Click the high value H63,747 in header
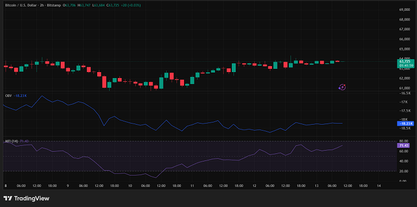 click(85, 5)
